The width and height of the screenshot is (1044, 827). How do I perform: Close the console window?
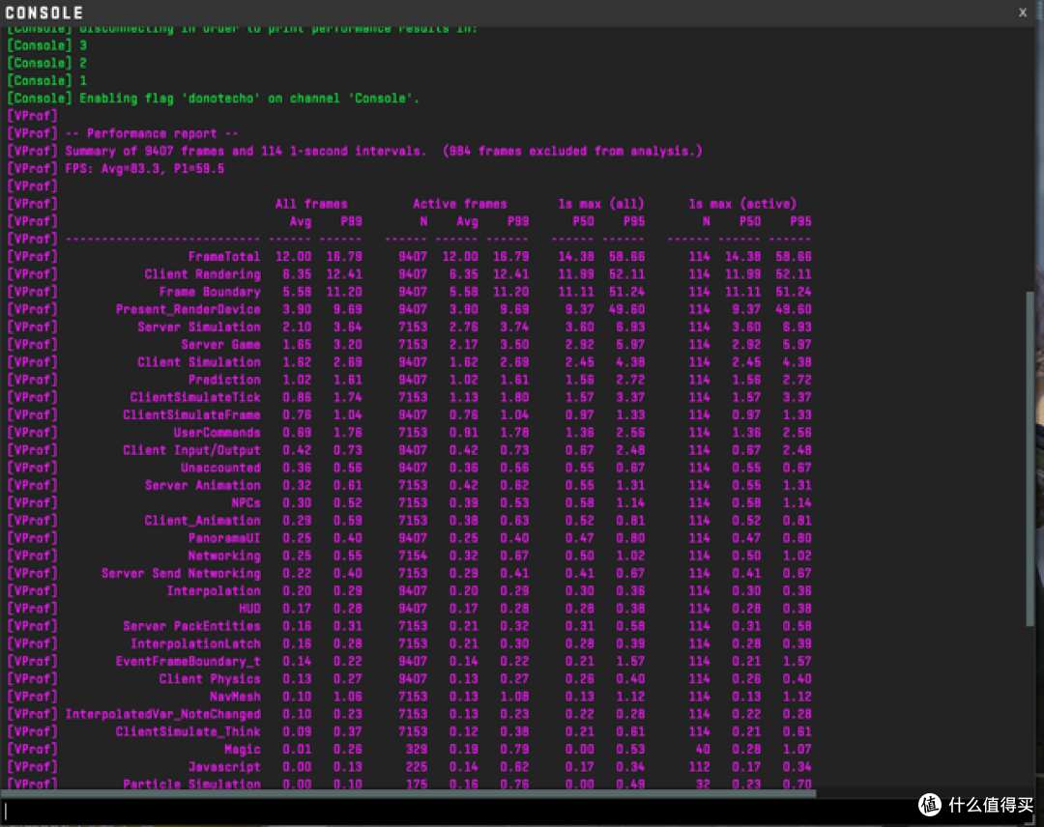coord(1023,13)
